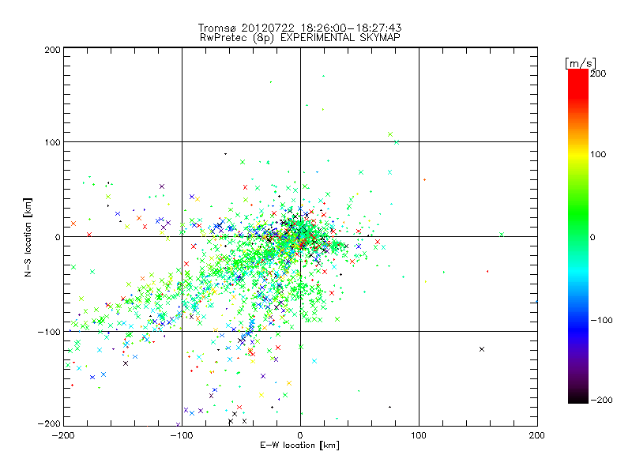Click the '-100' tick label on the N-S axis
632x474 pixels.
pos(49,332)
